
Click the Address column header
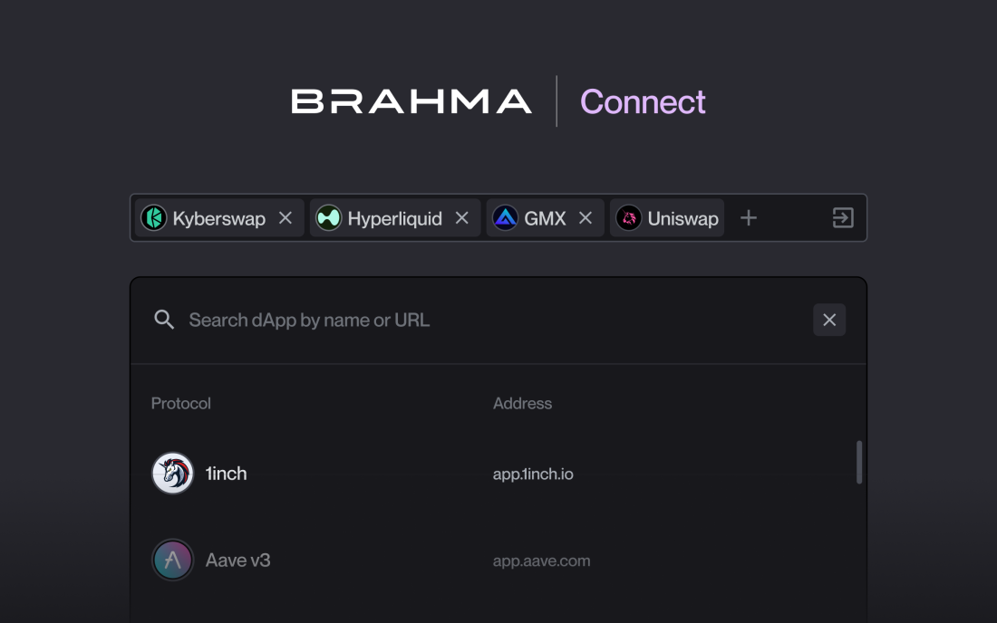click(522, 403)
